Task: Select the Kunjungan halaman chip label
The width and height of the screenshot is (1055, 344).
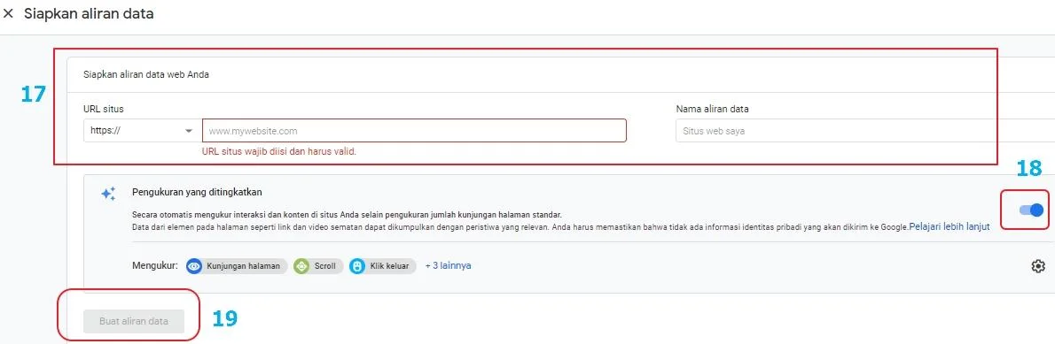Action: pyautogui.click(x=243, y=266)
